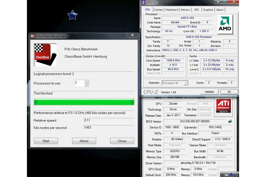Click the Bus Interface value Fusion
This screenshot has height=177, width=266.
click(215, 133)
